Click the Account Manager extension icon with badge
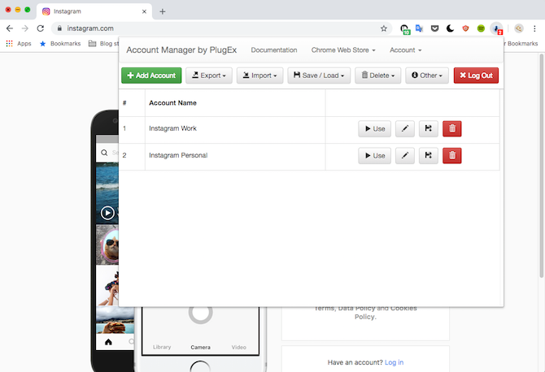The image size is (545, 372). tap(497, 28)
